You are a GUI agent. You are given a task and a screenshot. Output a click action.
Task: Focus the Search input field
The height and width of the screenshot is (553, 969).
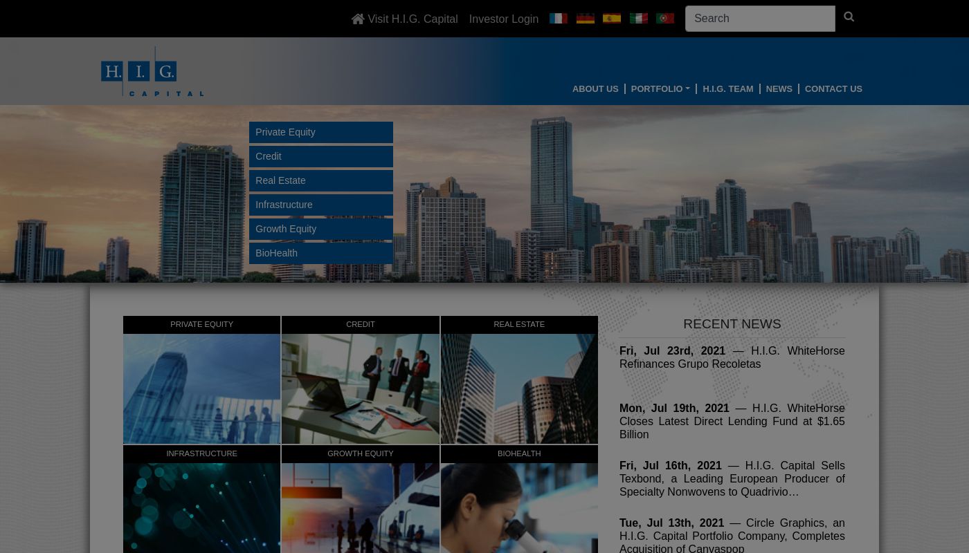[760, 19]
